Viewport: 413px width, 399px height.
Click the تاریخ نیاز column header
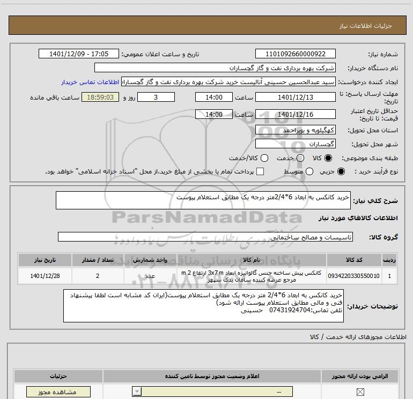45,260
